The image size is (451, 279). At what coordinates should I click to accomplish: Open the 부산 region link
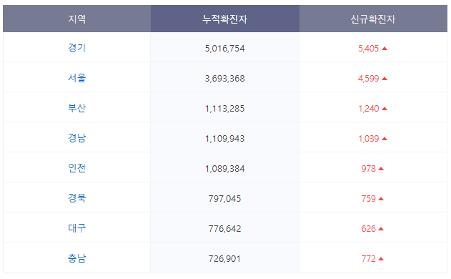click(76, 108)
